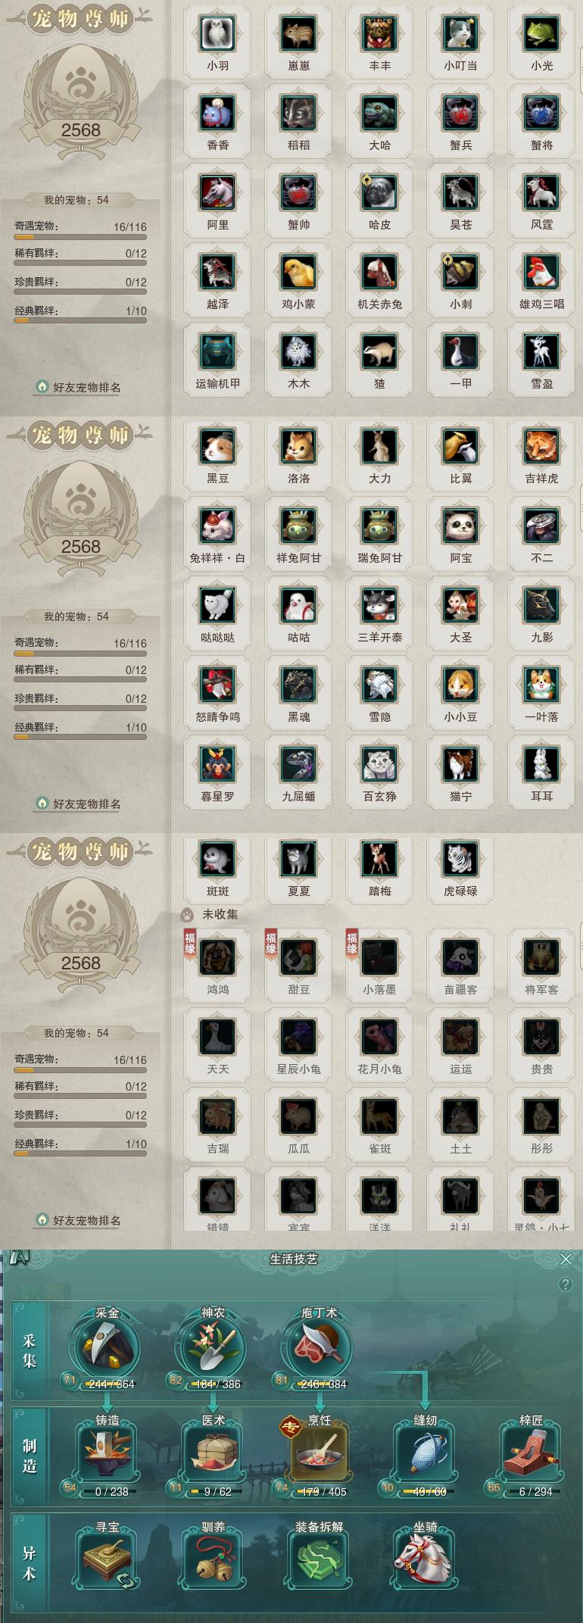Viewport: 583px width, 1623px height.
Task: Open the 阿宝 panda pet icon
Action: click(460, 526)
